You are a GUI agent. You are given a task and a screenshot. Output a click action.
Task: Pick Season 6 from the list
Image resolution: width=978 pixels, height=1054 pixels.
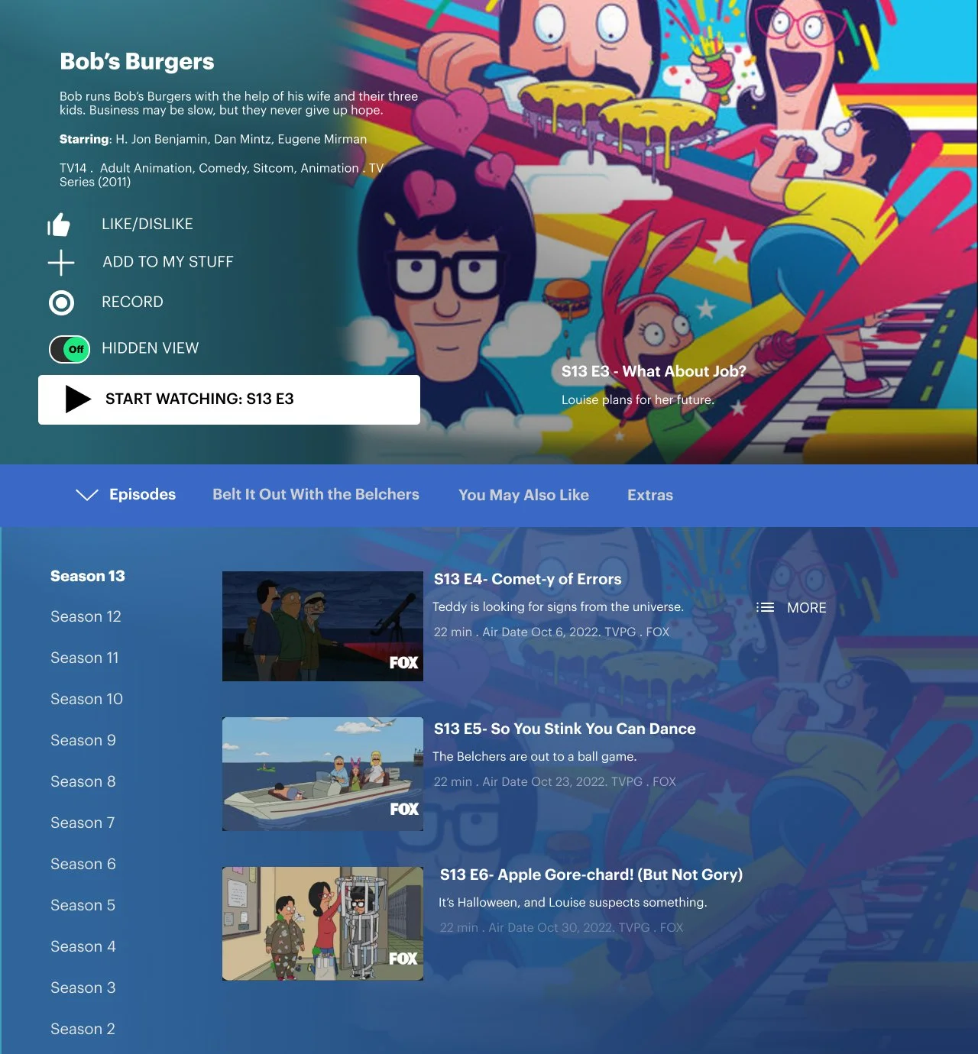(x=83, y=864)
